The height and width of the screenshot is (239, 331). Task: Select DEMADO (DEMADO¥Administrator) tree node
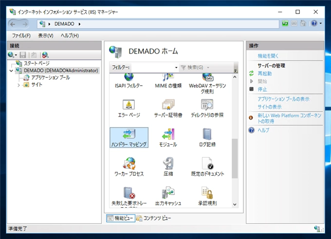pyautogui.click(x=61, y=71)
